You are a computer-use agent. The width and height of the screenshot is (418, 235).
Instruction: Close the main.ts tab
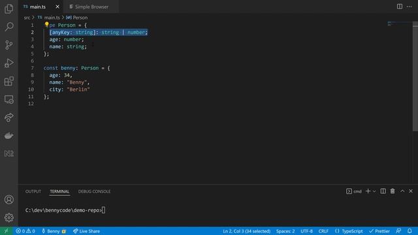click(x=57, y=7)
